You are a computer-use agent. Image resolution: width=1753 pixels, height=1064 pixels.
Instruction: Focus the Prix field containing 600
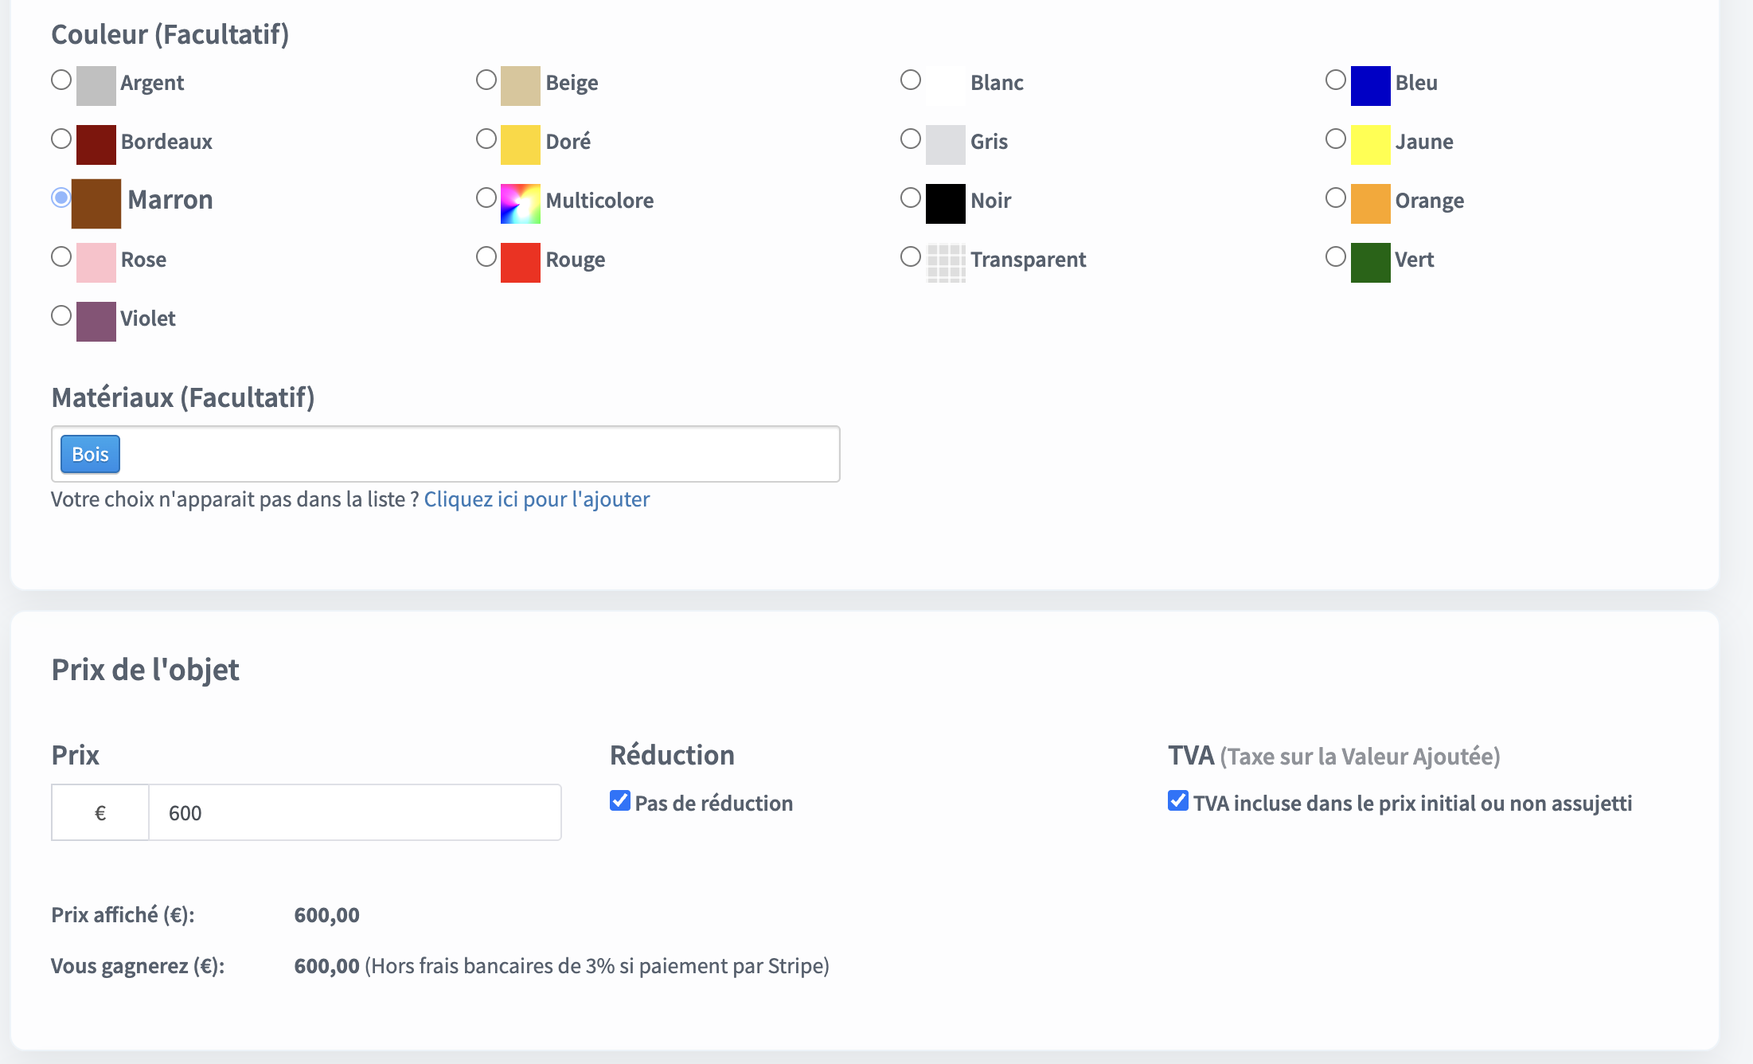354,812
